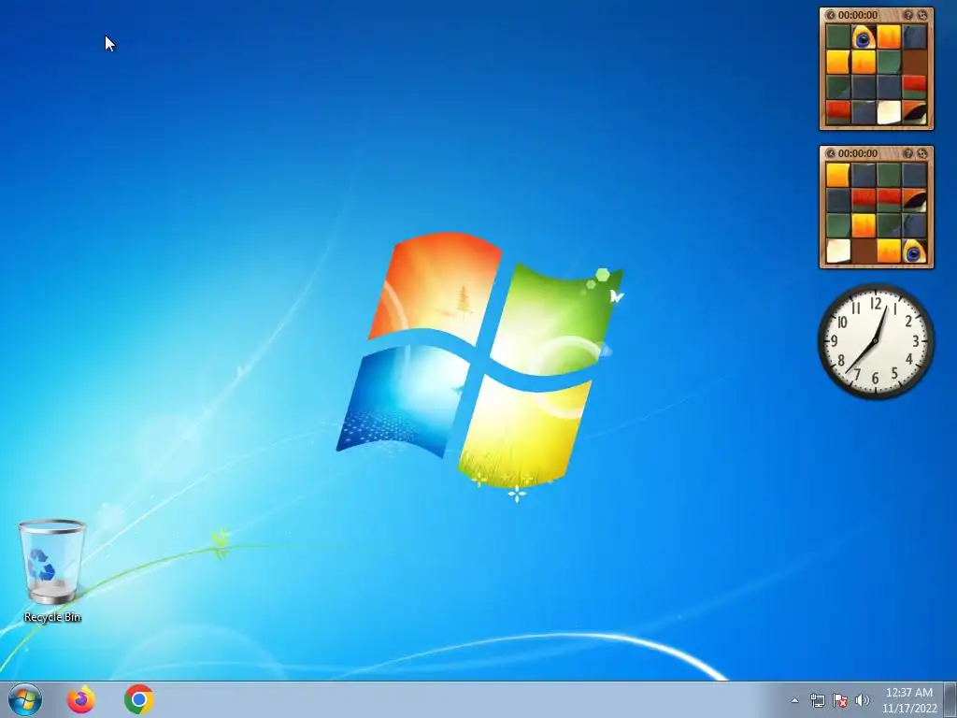Launch Firefox from the taskbar
The image size is (957, 718).
(x=81, y=699)
